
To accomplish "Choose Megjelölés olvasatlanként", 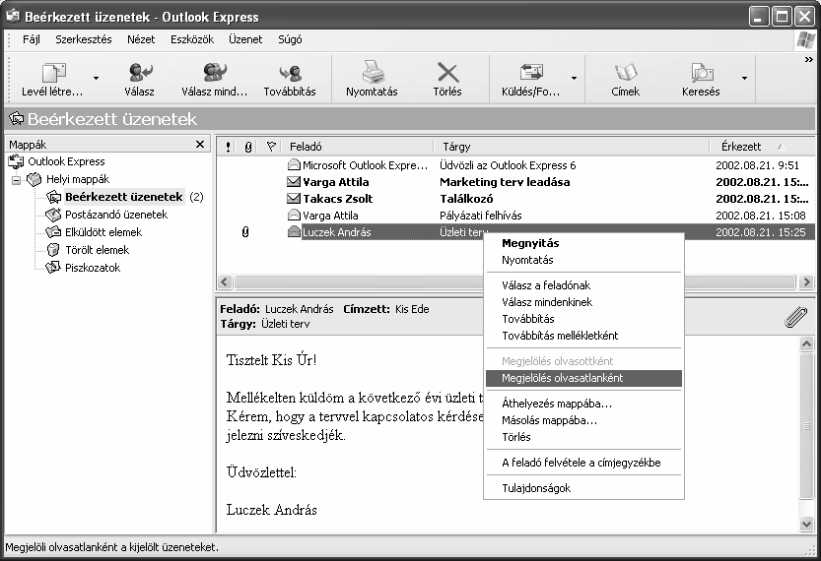I will pos(583,378).
